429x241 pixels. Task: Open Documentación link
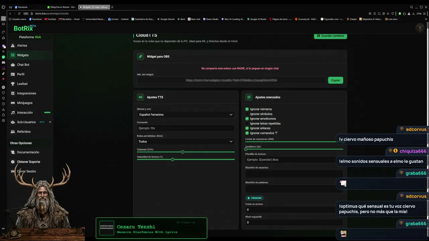tap(30, 152)
